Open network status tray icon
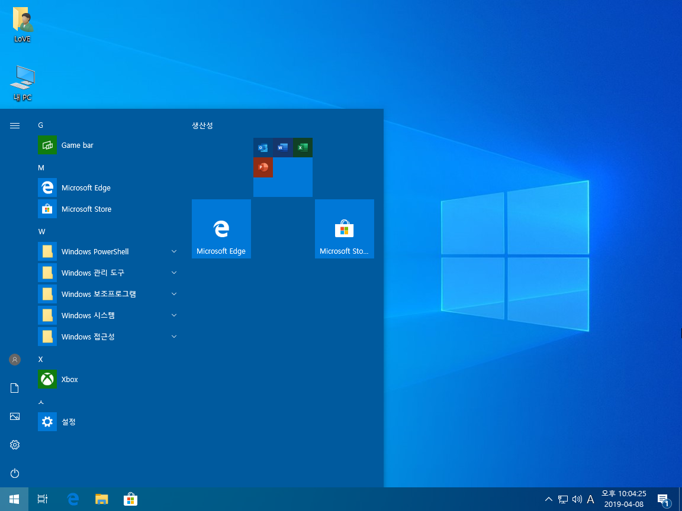This screenshot has height=511, width=682. click(563, 499)
